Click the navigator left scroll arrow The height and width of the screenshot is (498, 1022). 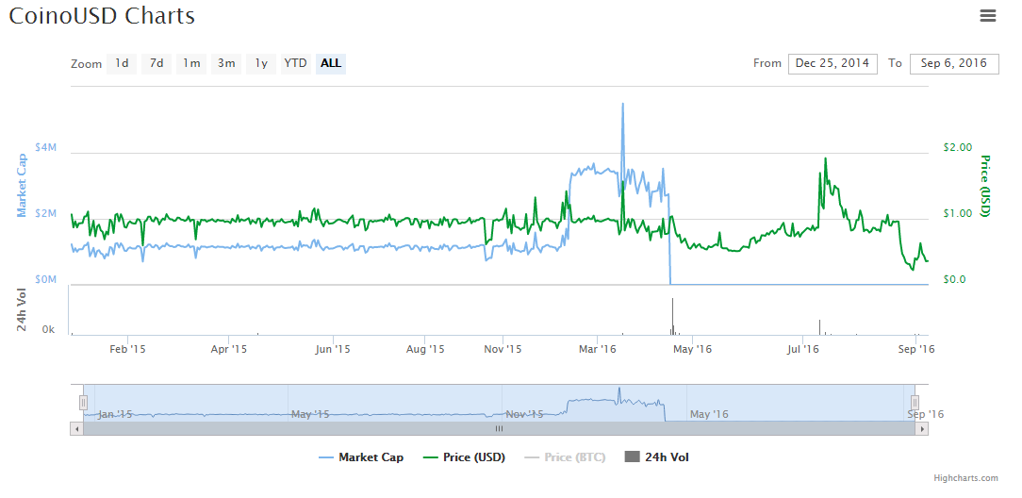click(x=75, y=428)
